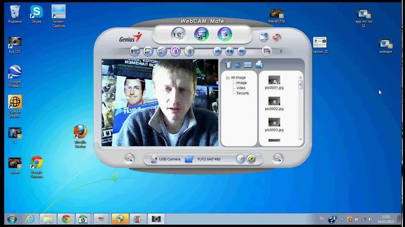
Task: Click the USB Camera device icon
Action: coord(153,159)
